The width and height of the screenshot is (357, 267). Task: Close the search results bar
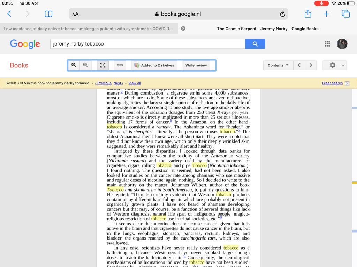tap(347, 83)
